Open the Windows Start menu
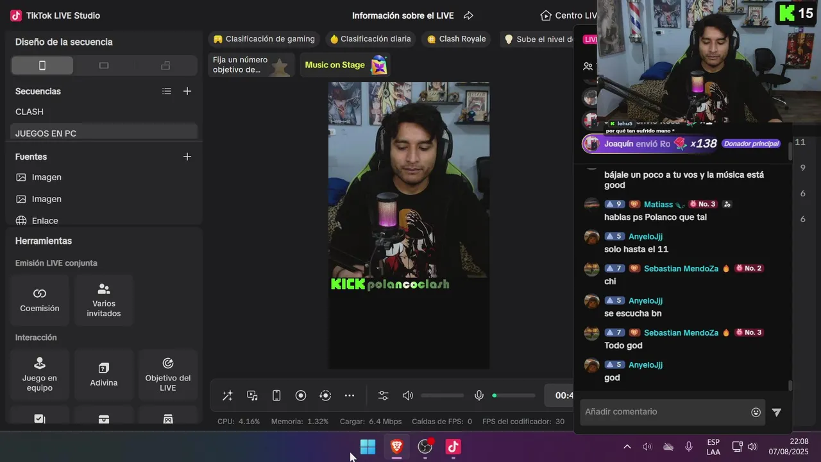Viewport: 821px width, 462px height. click(368, 447)
